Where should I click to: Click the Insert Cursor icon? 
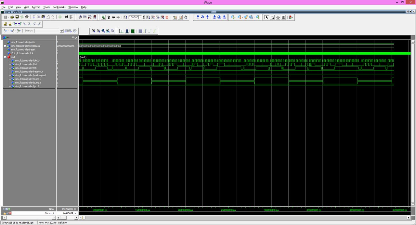[6, 24]
